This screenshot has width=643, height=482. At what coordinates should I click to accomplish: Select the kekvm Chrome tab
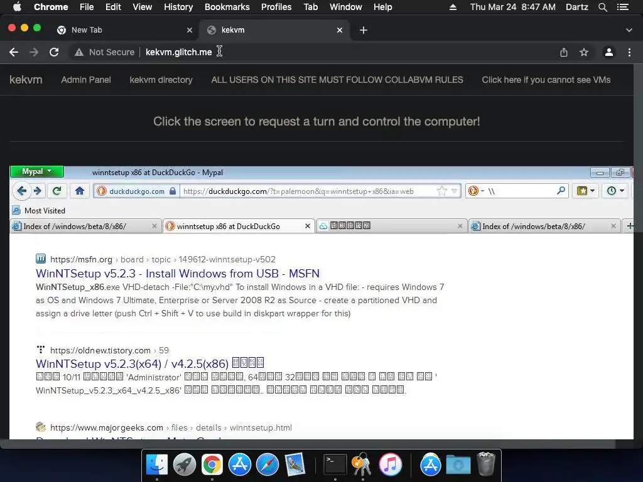pyautogui.click(x=275, y=30)
